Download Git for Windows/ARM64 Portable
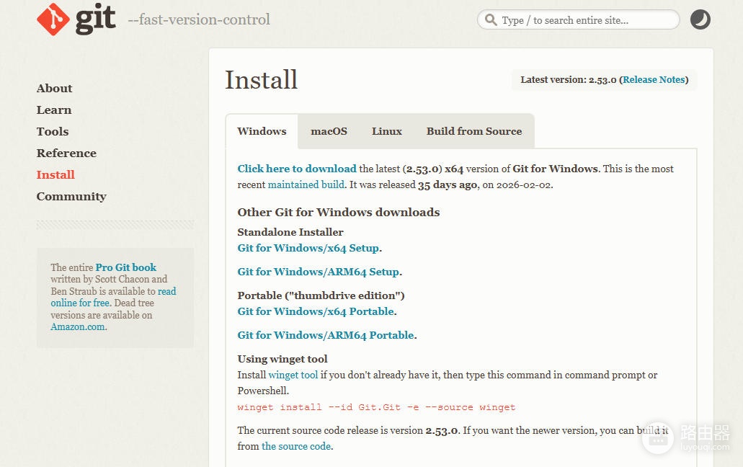 326,335
